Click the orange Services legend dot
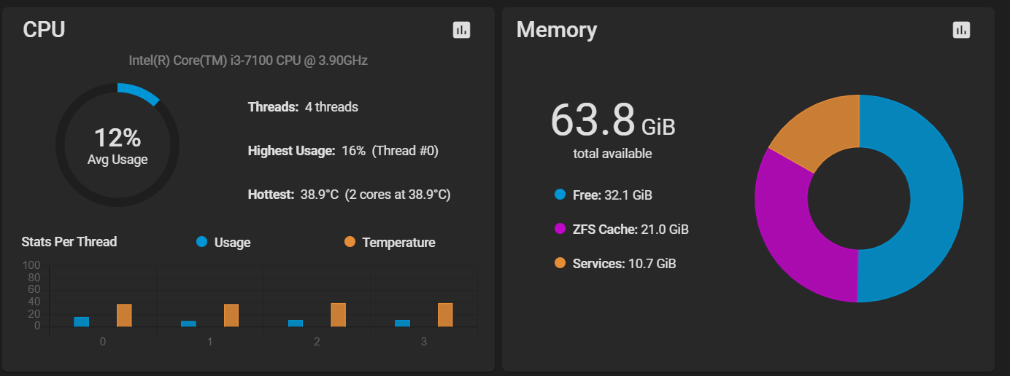Screen dimensions: 1010x376 coord(560,263)
